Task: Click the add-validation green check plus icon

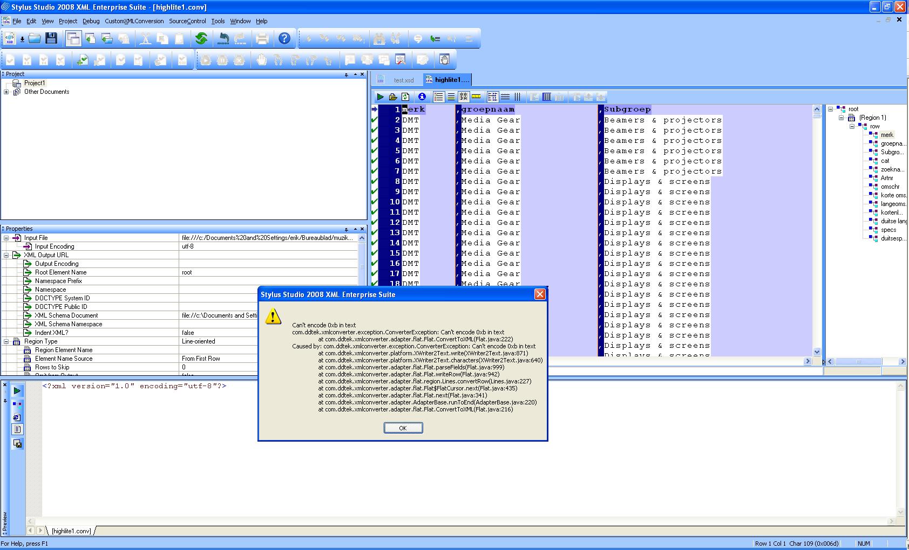Action: 83,60
